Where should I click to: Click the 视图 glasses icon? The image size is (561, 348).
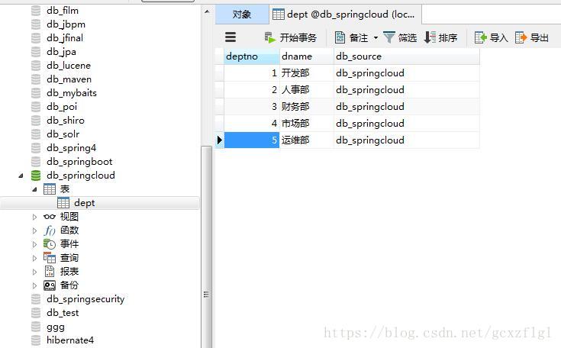click(50, 217)
